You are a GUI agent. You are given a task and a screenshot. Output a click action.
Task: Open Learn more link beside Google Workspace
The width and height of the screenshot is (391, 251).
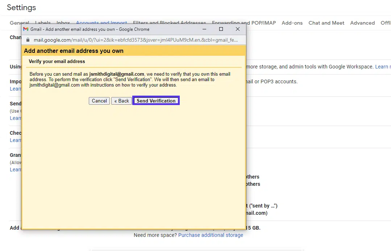[x=383, y=67]
